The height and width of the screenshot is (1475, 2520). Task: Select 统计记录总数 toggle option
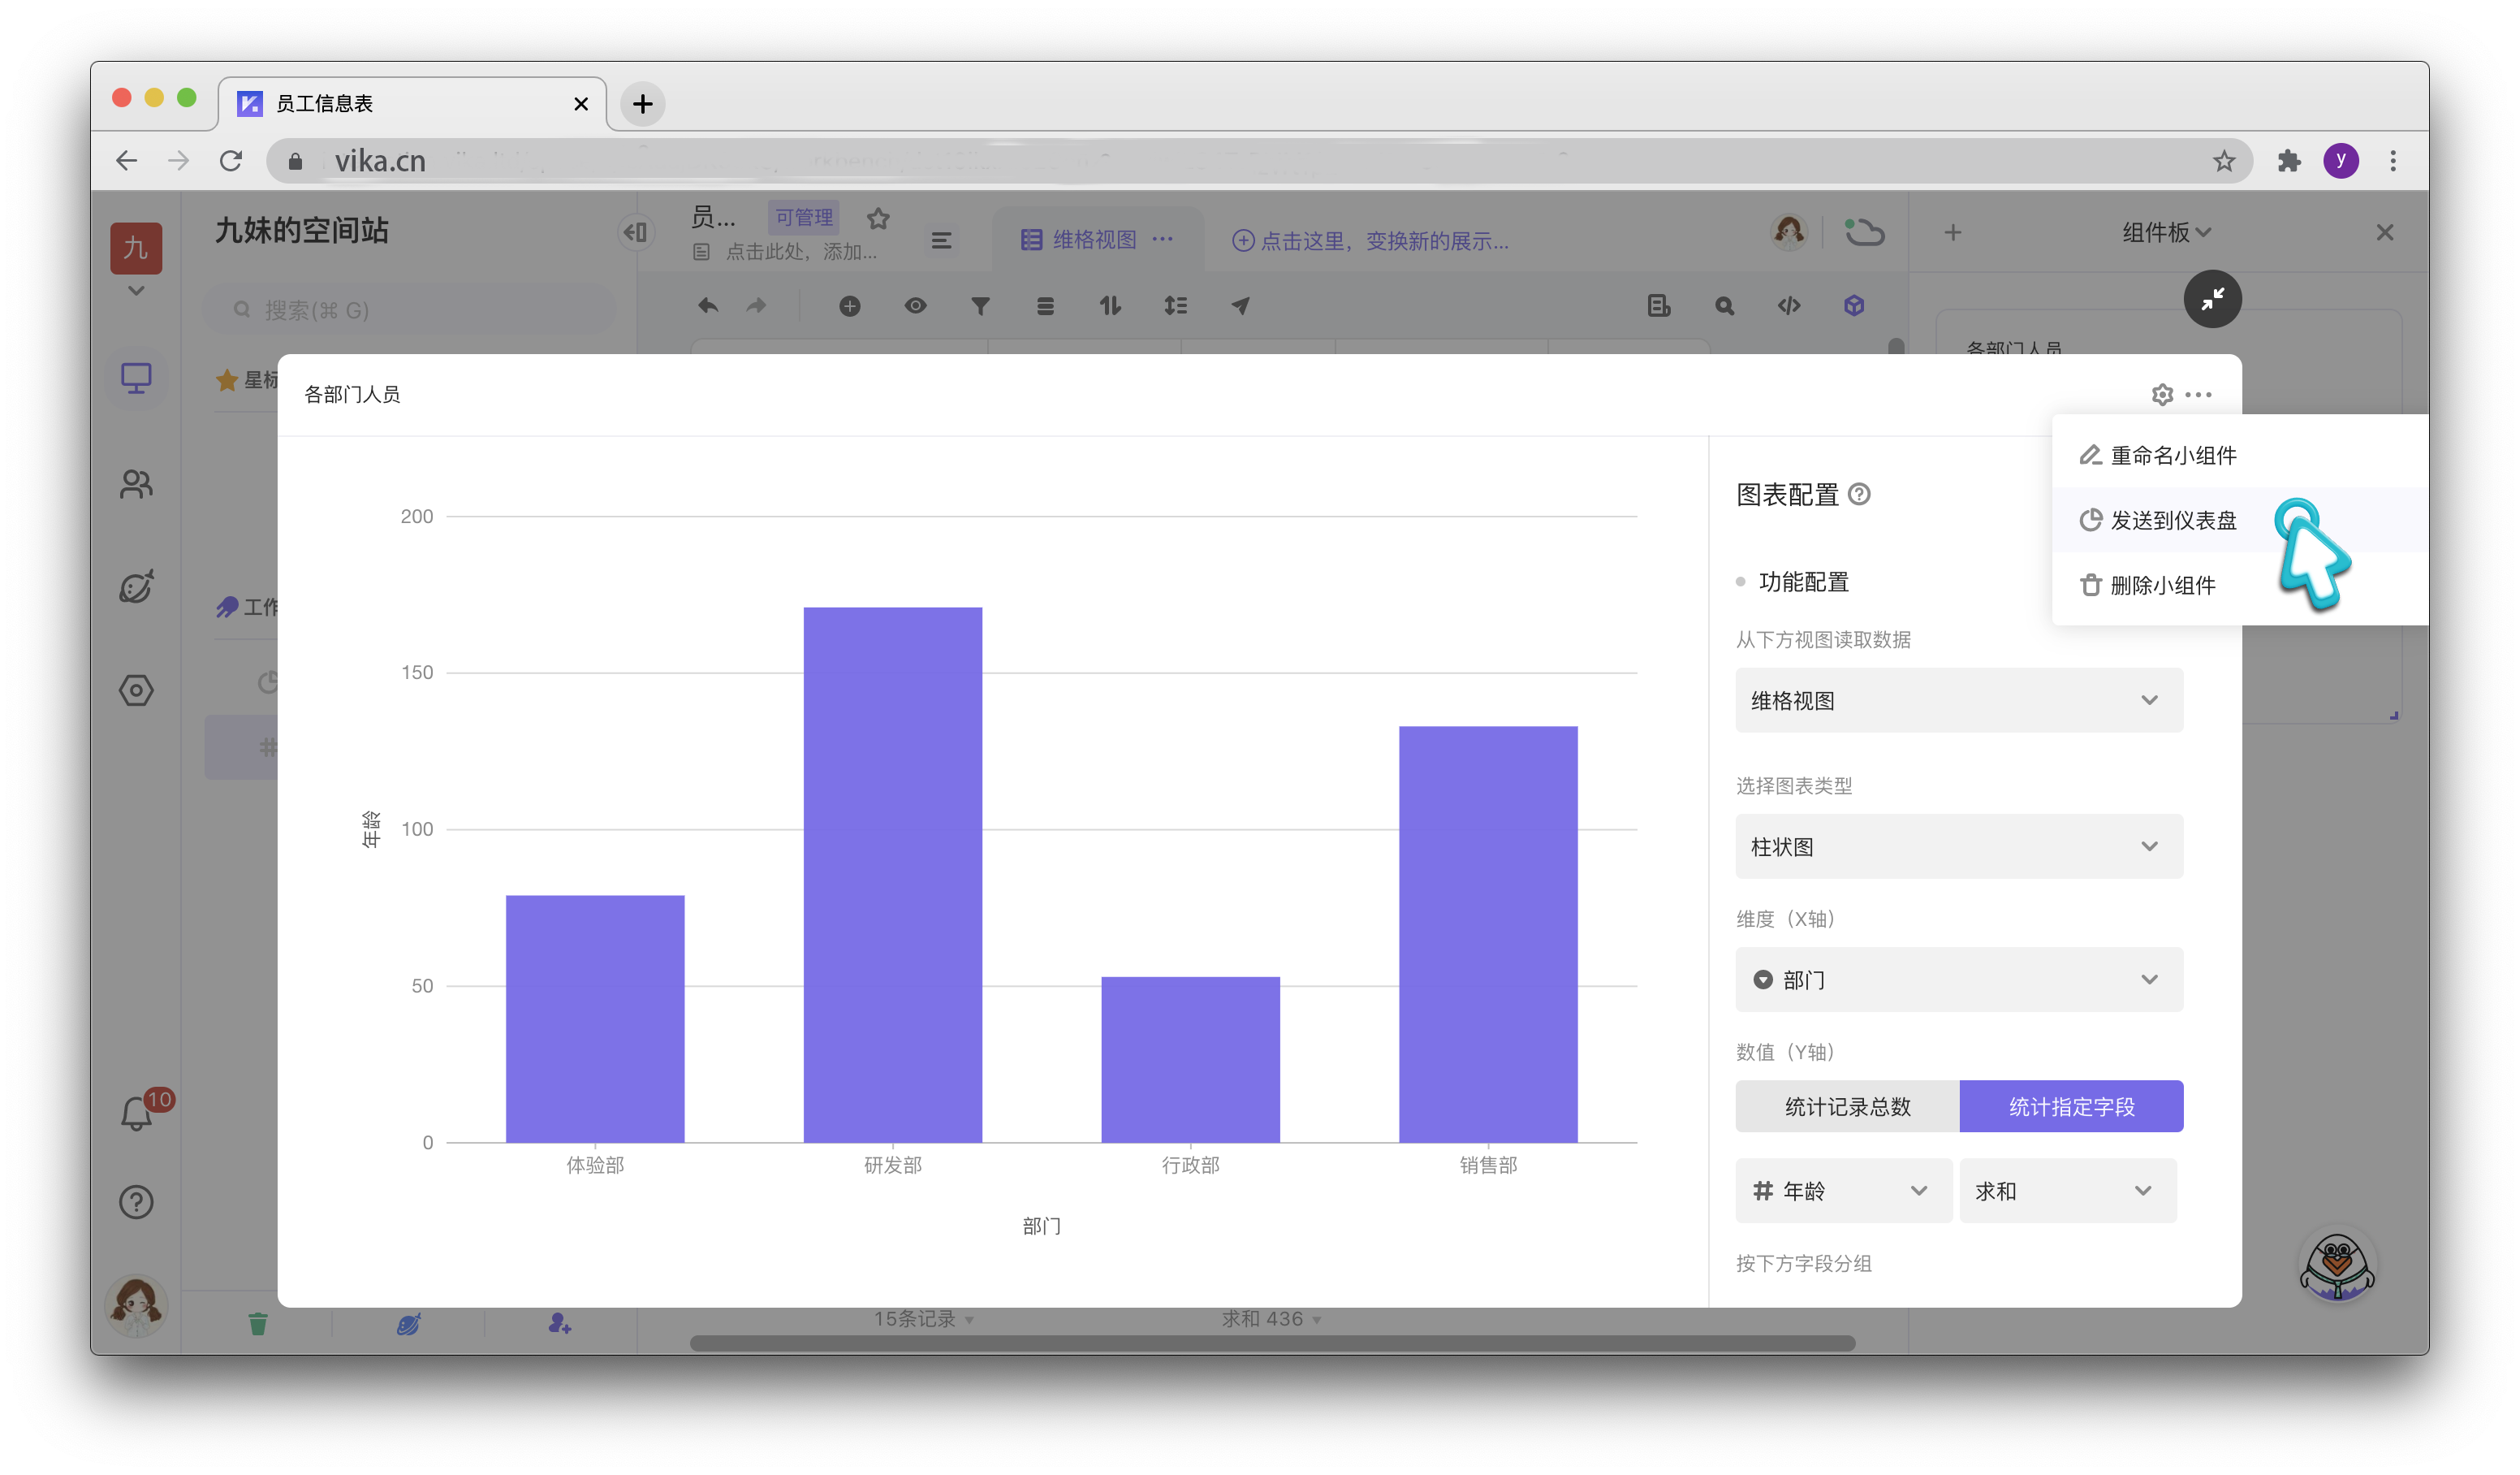(x=1847, y=1105)
